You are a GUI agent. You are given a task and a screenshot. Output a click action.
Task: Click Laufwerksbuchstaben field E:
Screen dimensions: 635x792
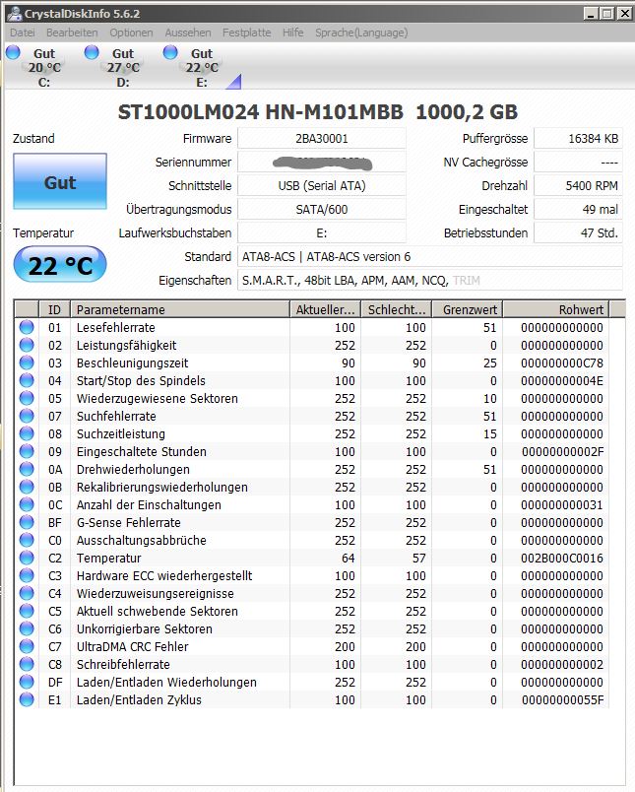coord(322,232)
